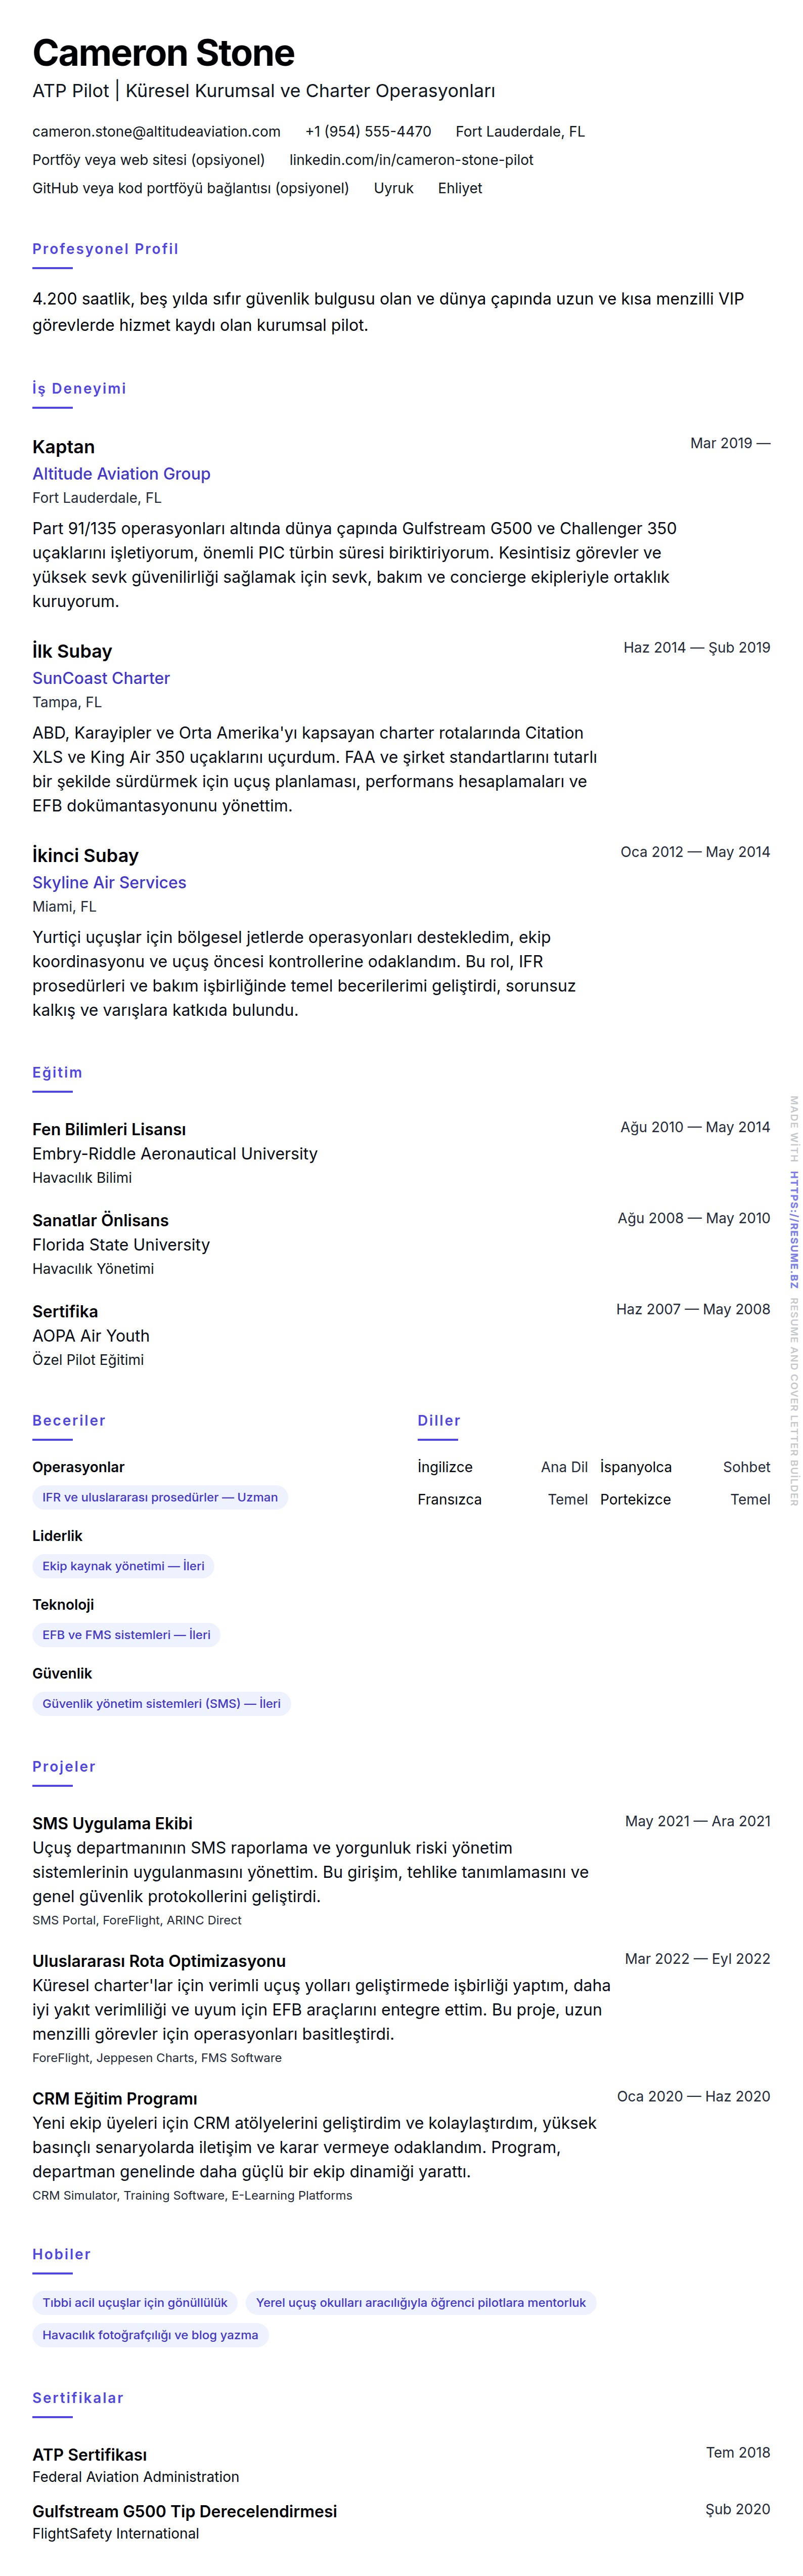Select the Havacılık fotoğrafçılığı ve blog yazma chip
The width and height of the screenshot is (803, 2576).
pyautogui.click(x=150, y=2335)
